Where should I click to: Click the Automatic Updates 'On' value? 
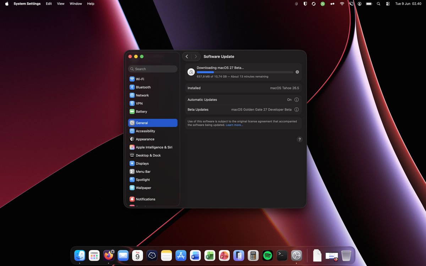coord(289,100)
